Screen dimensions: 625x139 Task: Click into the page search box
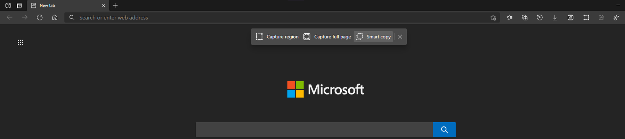pyautogui.click(x=314, y=130)
